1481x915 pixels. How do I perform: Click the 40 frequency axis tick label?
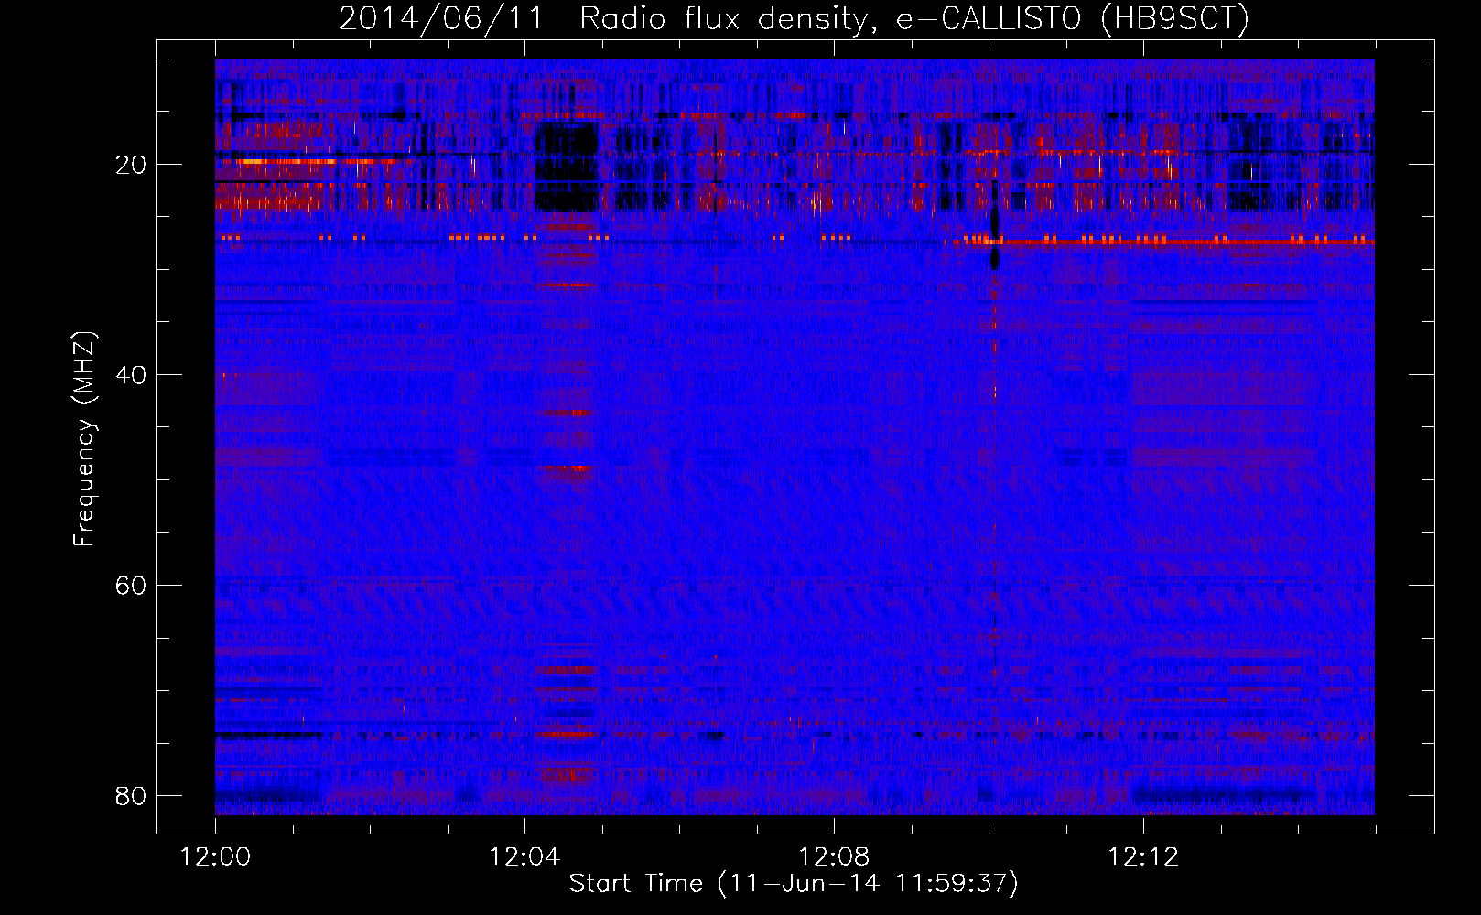pyautogui.click(x=131, y=375)
